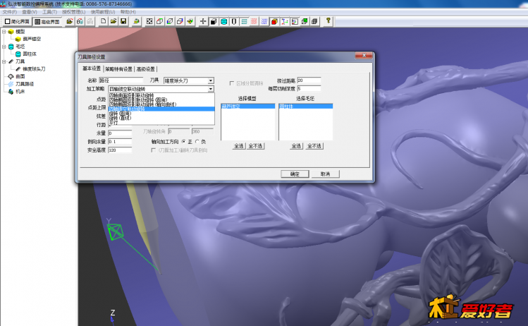Click the green-edged view cube toolbar icon

point(170,21)
